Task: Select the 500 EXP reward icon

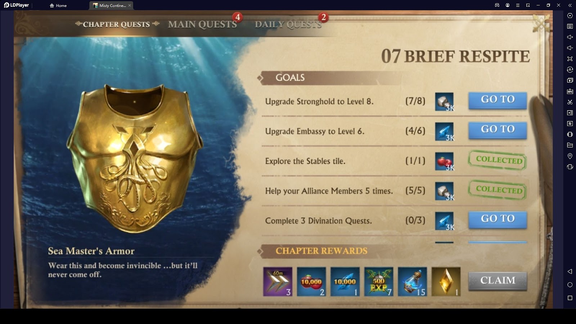Action: [379, 282]
